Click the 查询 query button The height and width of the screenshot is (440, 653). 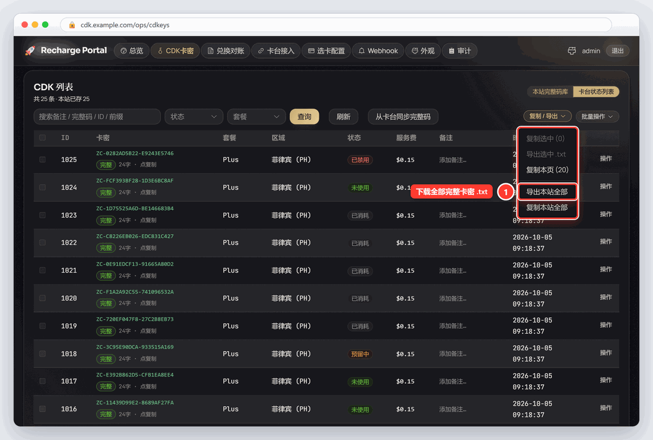pos(305,117)
